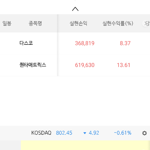
Task: Click the 368,819 realized profit value
Action: point(85,43)
